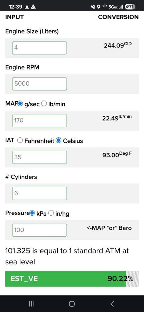Select the MAF lb/min radio button
The image size is (144, 312).
tap(44, 103)
